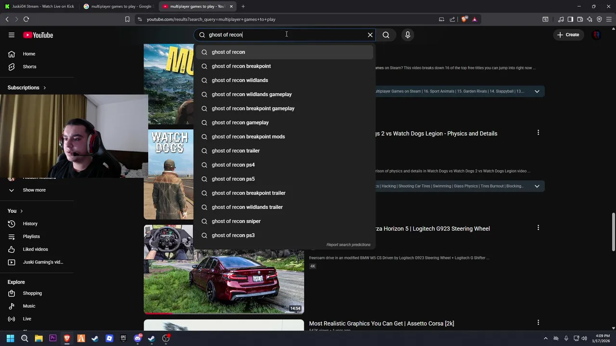
Task: Share this page from address bar
Action: 452,19
